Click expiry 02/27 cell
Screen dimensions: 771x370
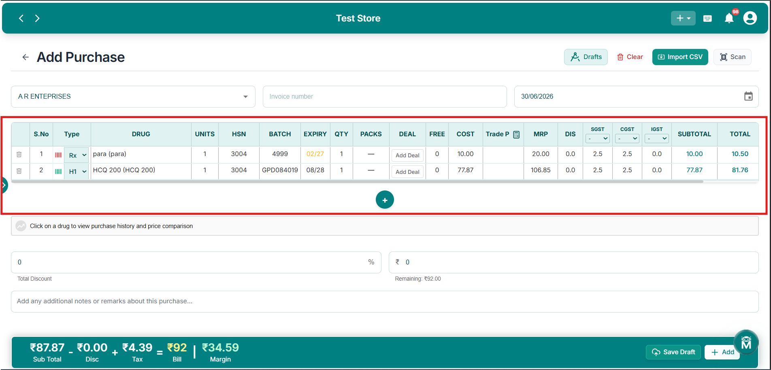click(x=315, y=154)
